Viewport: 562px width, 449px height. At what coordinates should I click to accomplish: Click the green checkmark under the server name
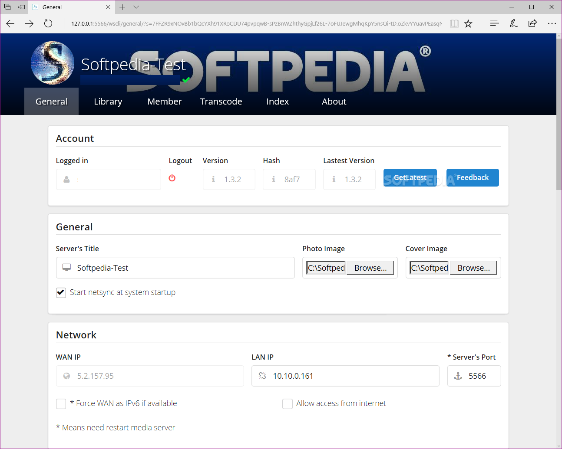[x=186, y=80]
